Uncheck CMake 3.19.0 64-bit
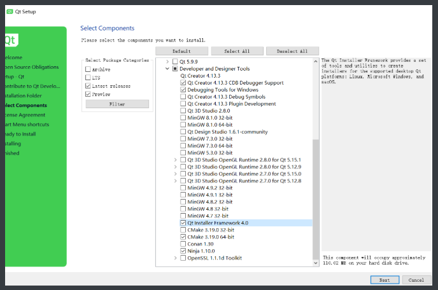438x290 pixels. pyautogui.click(x=183, y=237)
